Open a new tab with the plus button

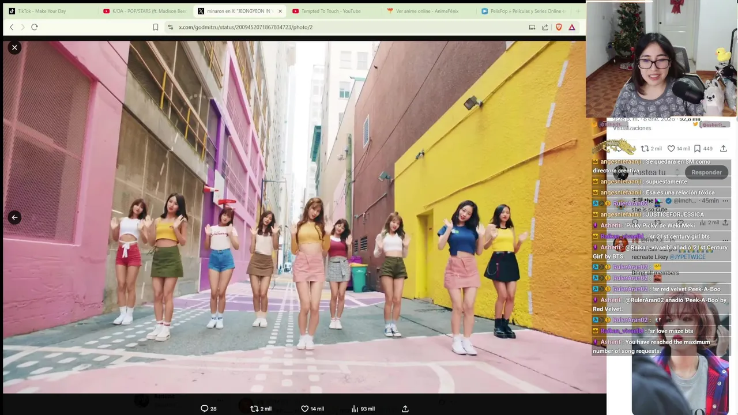(x=578, y=11)
